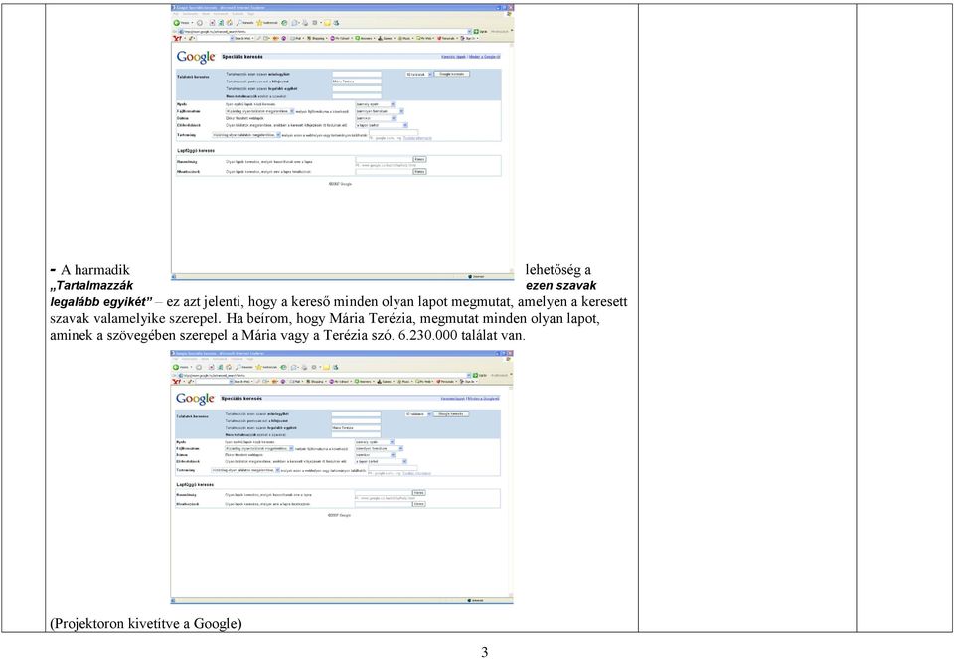
Task: Open Yahoo Mail in the upper Yahoo toolbar
Action: pyautogui.click(x=299, y=39)
